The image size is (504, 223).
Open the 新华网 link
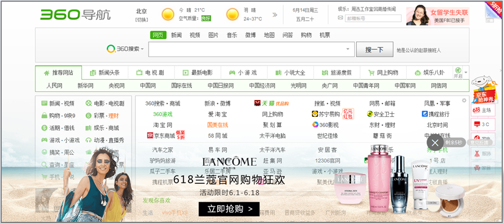pyautogui.click(x=85, y=86)
